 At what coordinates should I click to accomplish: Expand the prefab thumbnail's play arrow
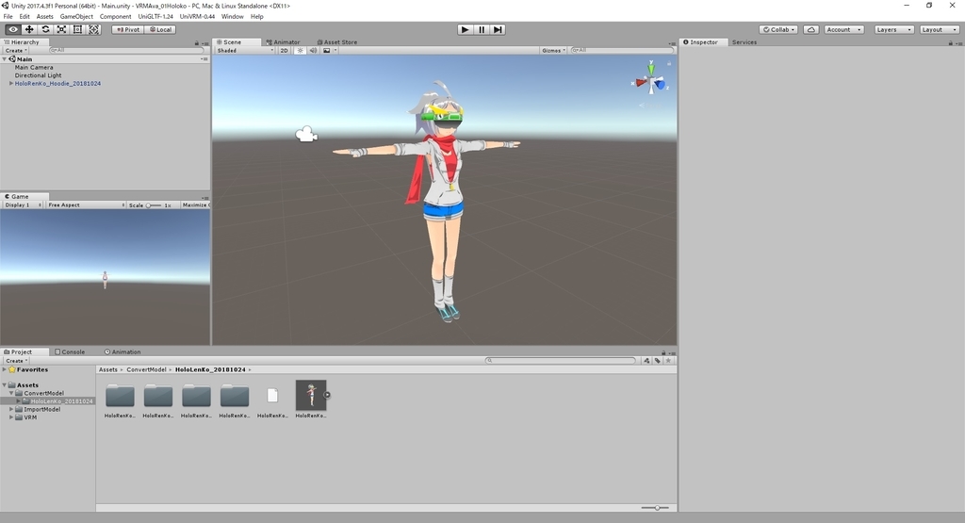click(327, 395)
